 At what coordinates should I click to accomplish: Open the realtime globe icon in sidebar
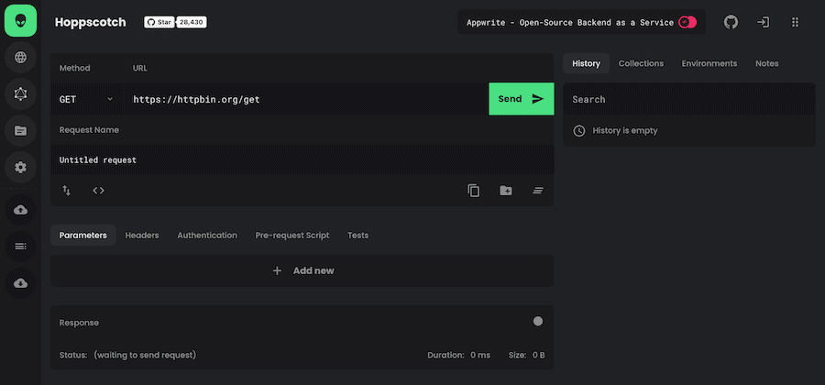[x=20, y=58]
